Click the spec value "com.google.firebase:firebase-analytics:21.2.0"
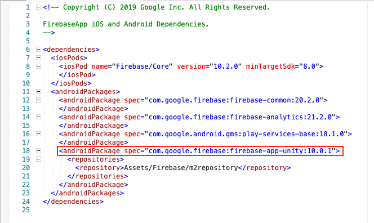This screenshot has width=374, height=223. (240, 117)
